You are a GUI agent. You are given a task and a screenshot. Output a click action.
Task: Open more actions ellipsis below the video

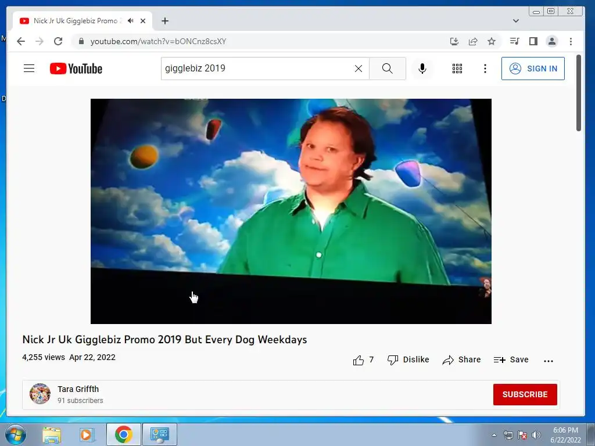point(549,361)
